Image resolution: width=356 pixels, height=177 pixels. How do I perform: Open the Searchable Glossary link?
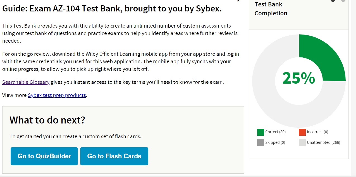tap(26, 82)
